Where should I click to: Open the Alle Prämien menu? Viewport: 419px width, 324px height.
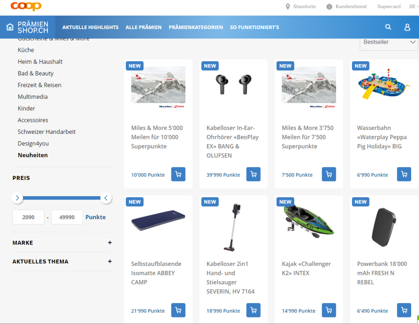click(144, 27)
